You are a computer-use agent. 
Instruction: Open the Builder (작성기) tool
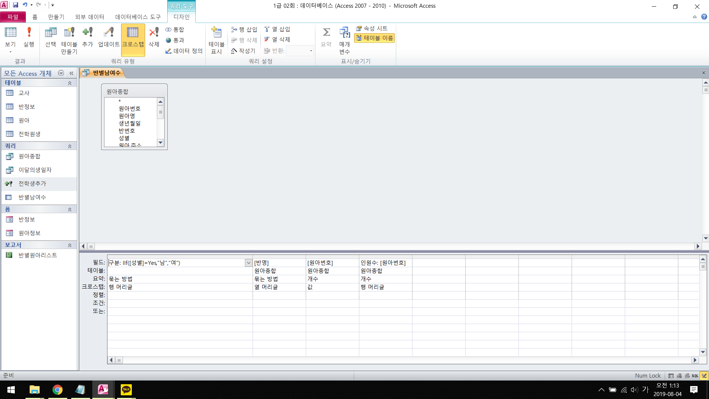click(x=243, y=51)
